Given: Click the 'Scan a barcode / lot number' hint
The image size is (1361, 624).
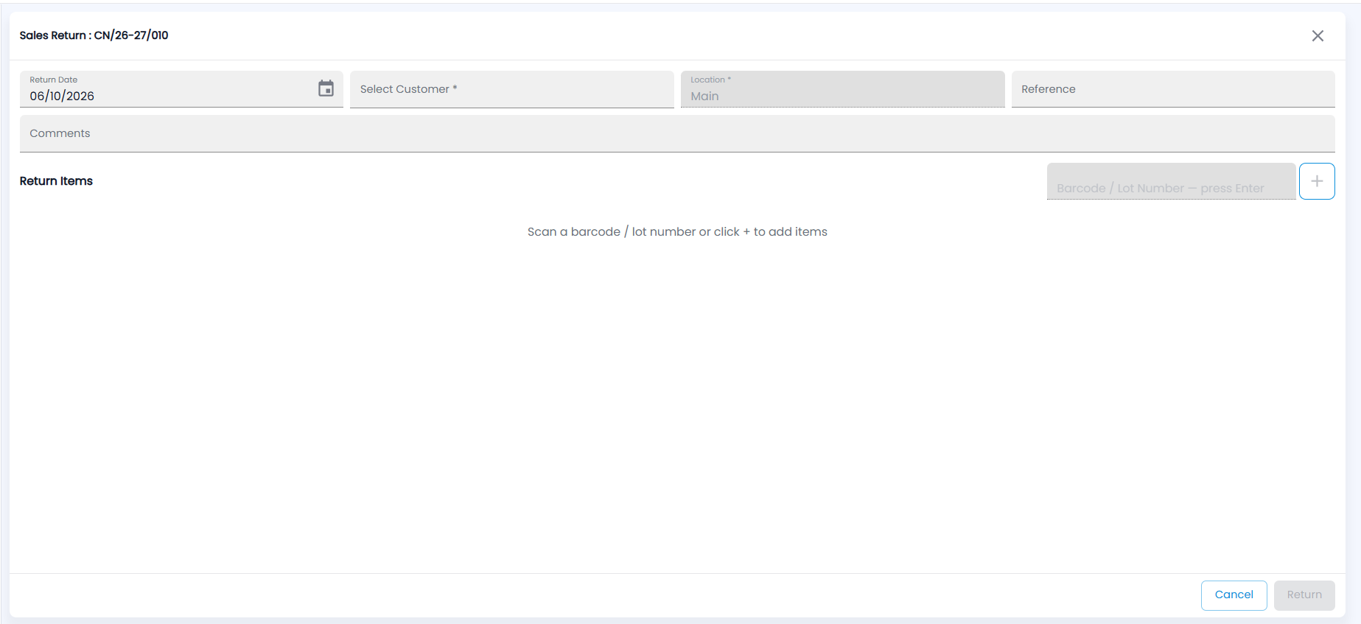Looking at the screenshot, I should point(677,231).
